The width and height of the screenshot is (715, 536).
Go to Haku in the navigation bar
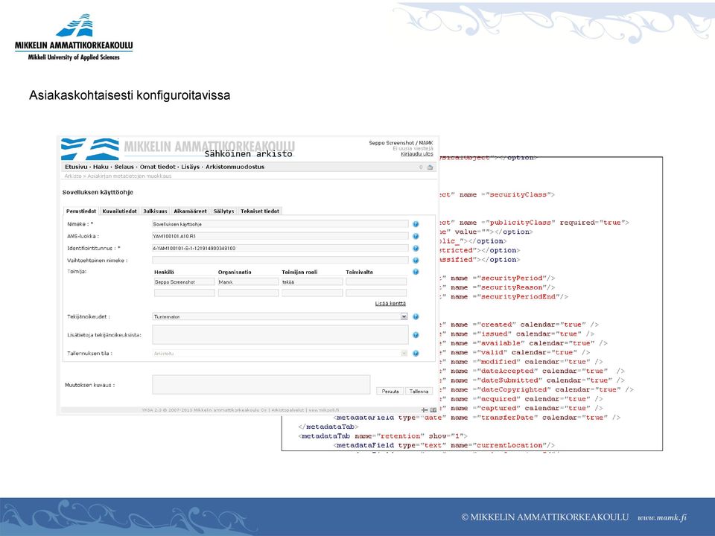101,167
